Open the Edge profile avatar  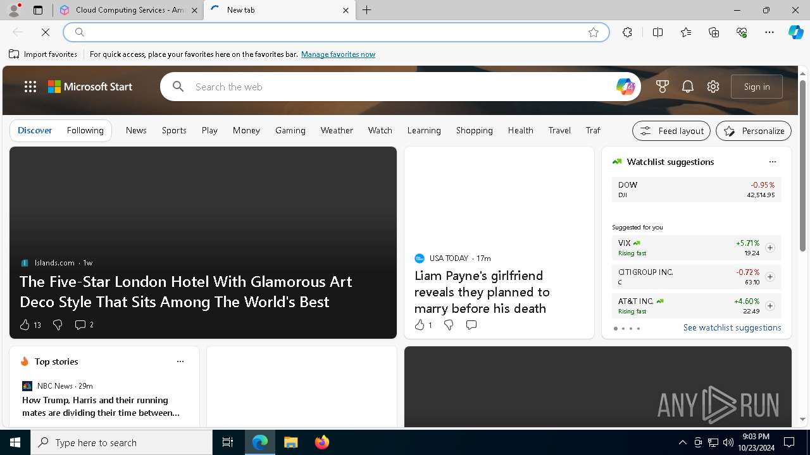click(x=13, y=10)
